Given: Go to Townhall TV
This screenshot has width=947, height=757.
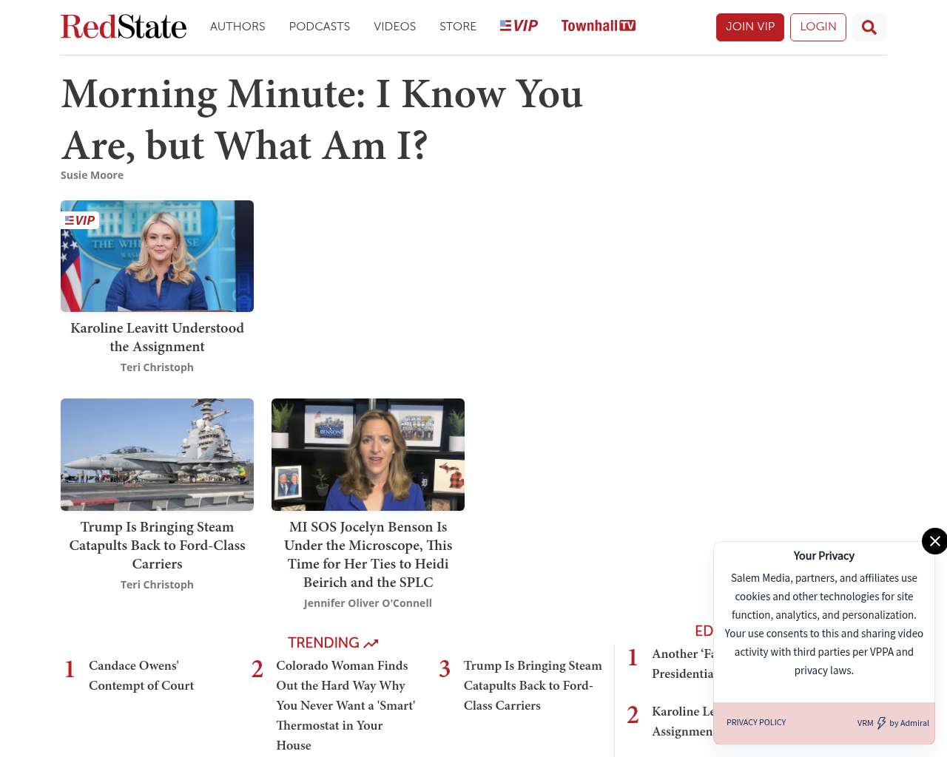Looking at the screenshot, I should pyautogui.click(x=598, y=26).
